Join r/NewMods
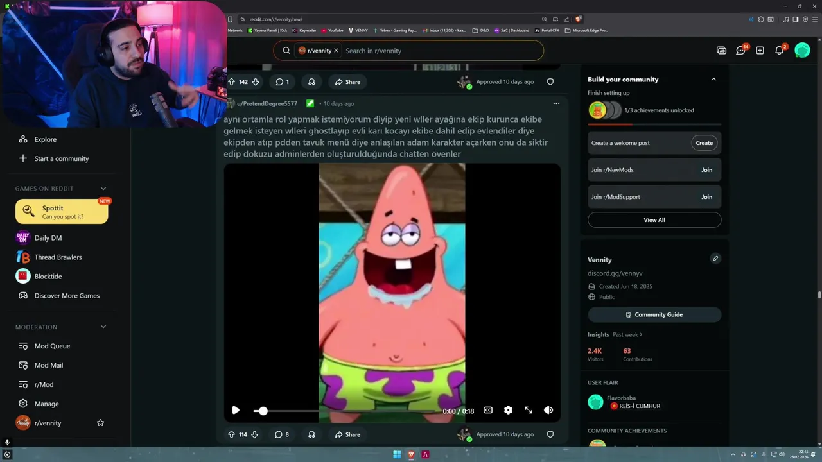The height and width of the screenshot is (462, 822). 706,170
